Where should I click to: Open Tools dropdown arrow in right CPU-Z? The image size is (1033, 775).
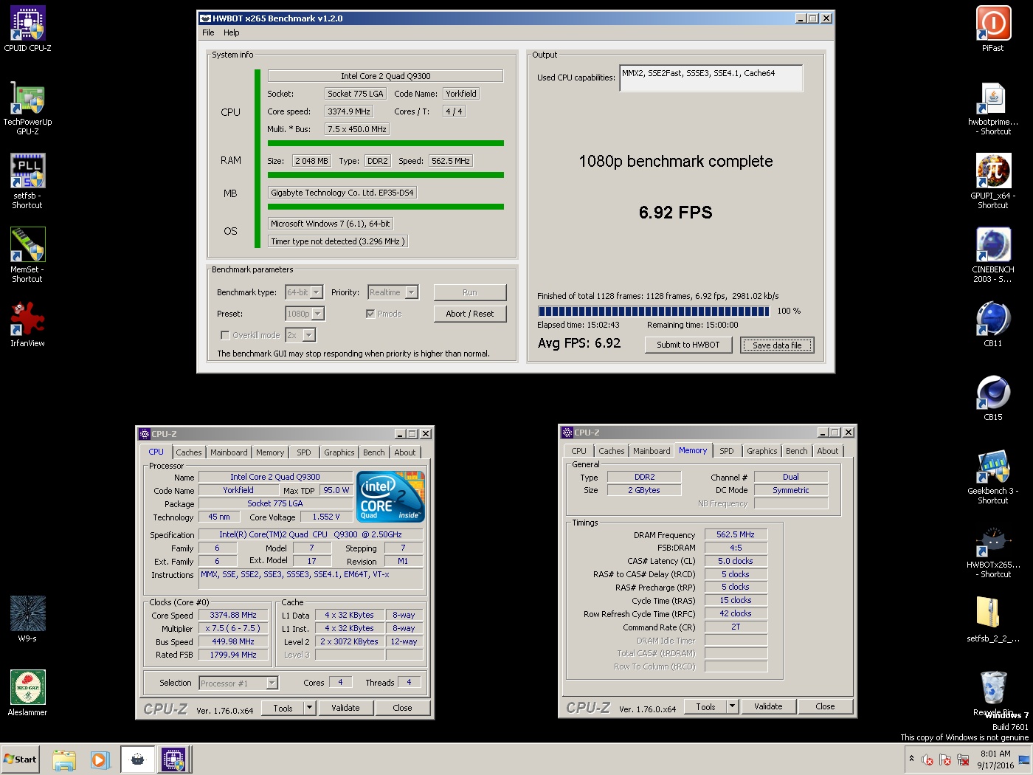click(733, 706)
